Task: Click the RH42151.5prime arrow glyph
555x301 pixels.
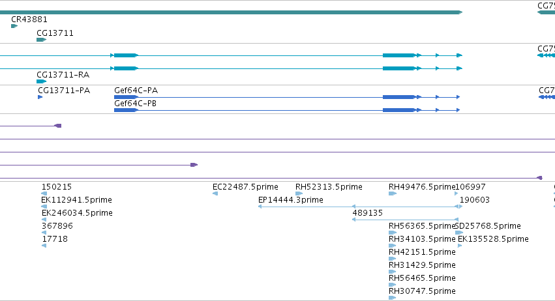Action: pyautogui.click(x=393, y=259)
